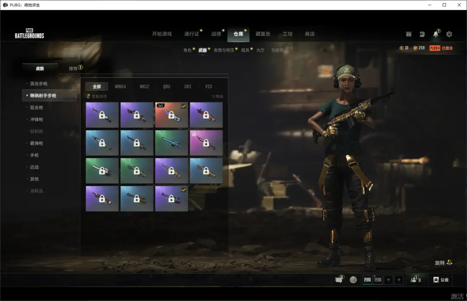Open the 开始游戏 tab
Image resolution: width=467 pixels, height=301 pixels.
pos(162,34)
